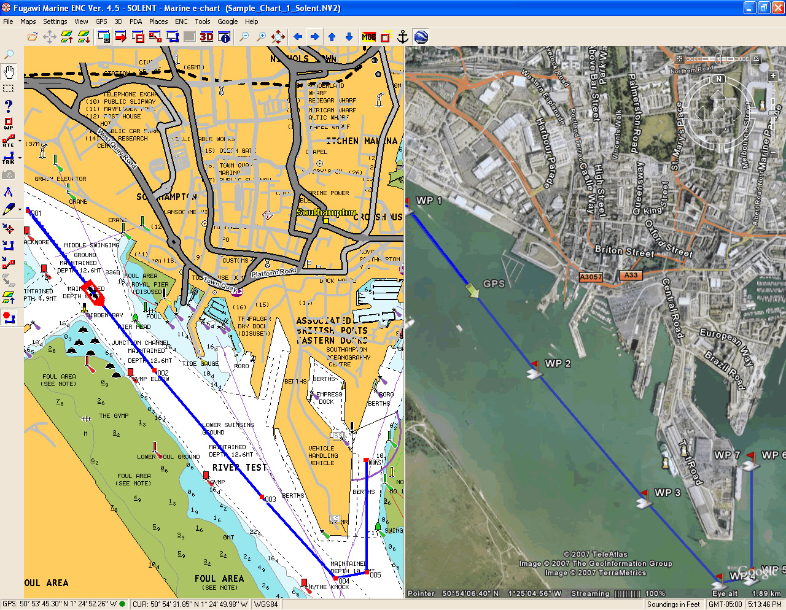This screenshot has width=786, height=610.
Task: Click the WP 2 waypoint marker on satellite view
Action: [535, 369]
